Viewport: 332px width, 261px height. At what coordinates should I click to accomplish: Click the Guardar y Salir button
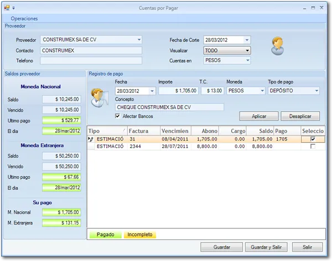266,247
